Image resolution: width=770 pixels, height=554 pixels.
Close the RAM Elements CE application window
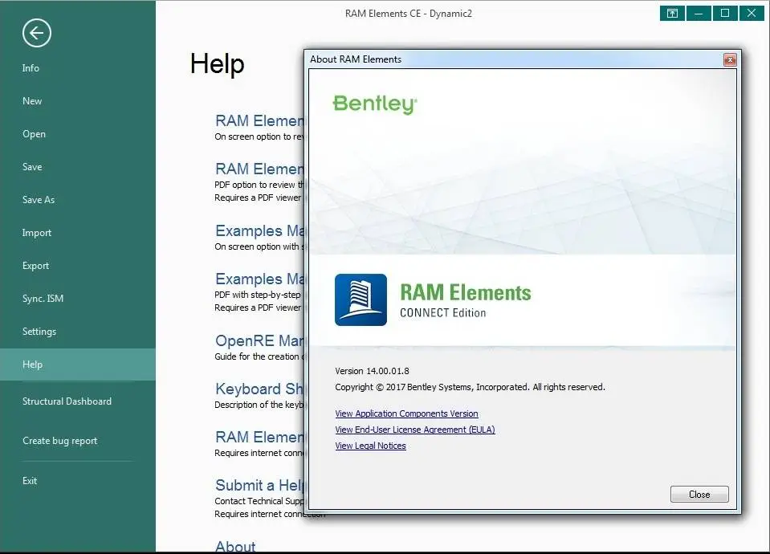click(x=752, y=14)
